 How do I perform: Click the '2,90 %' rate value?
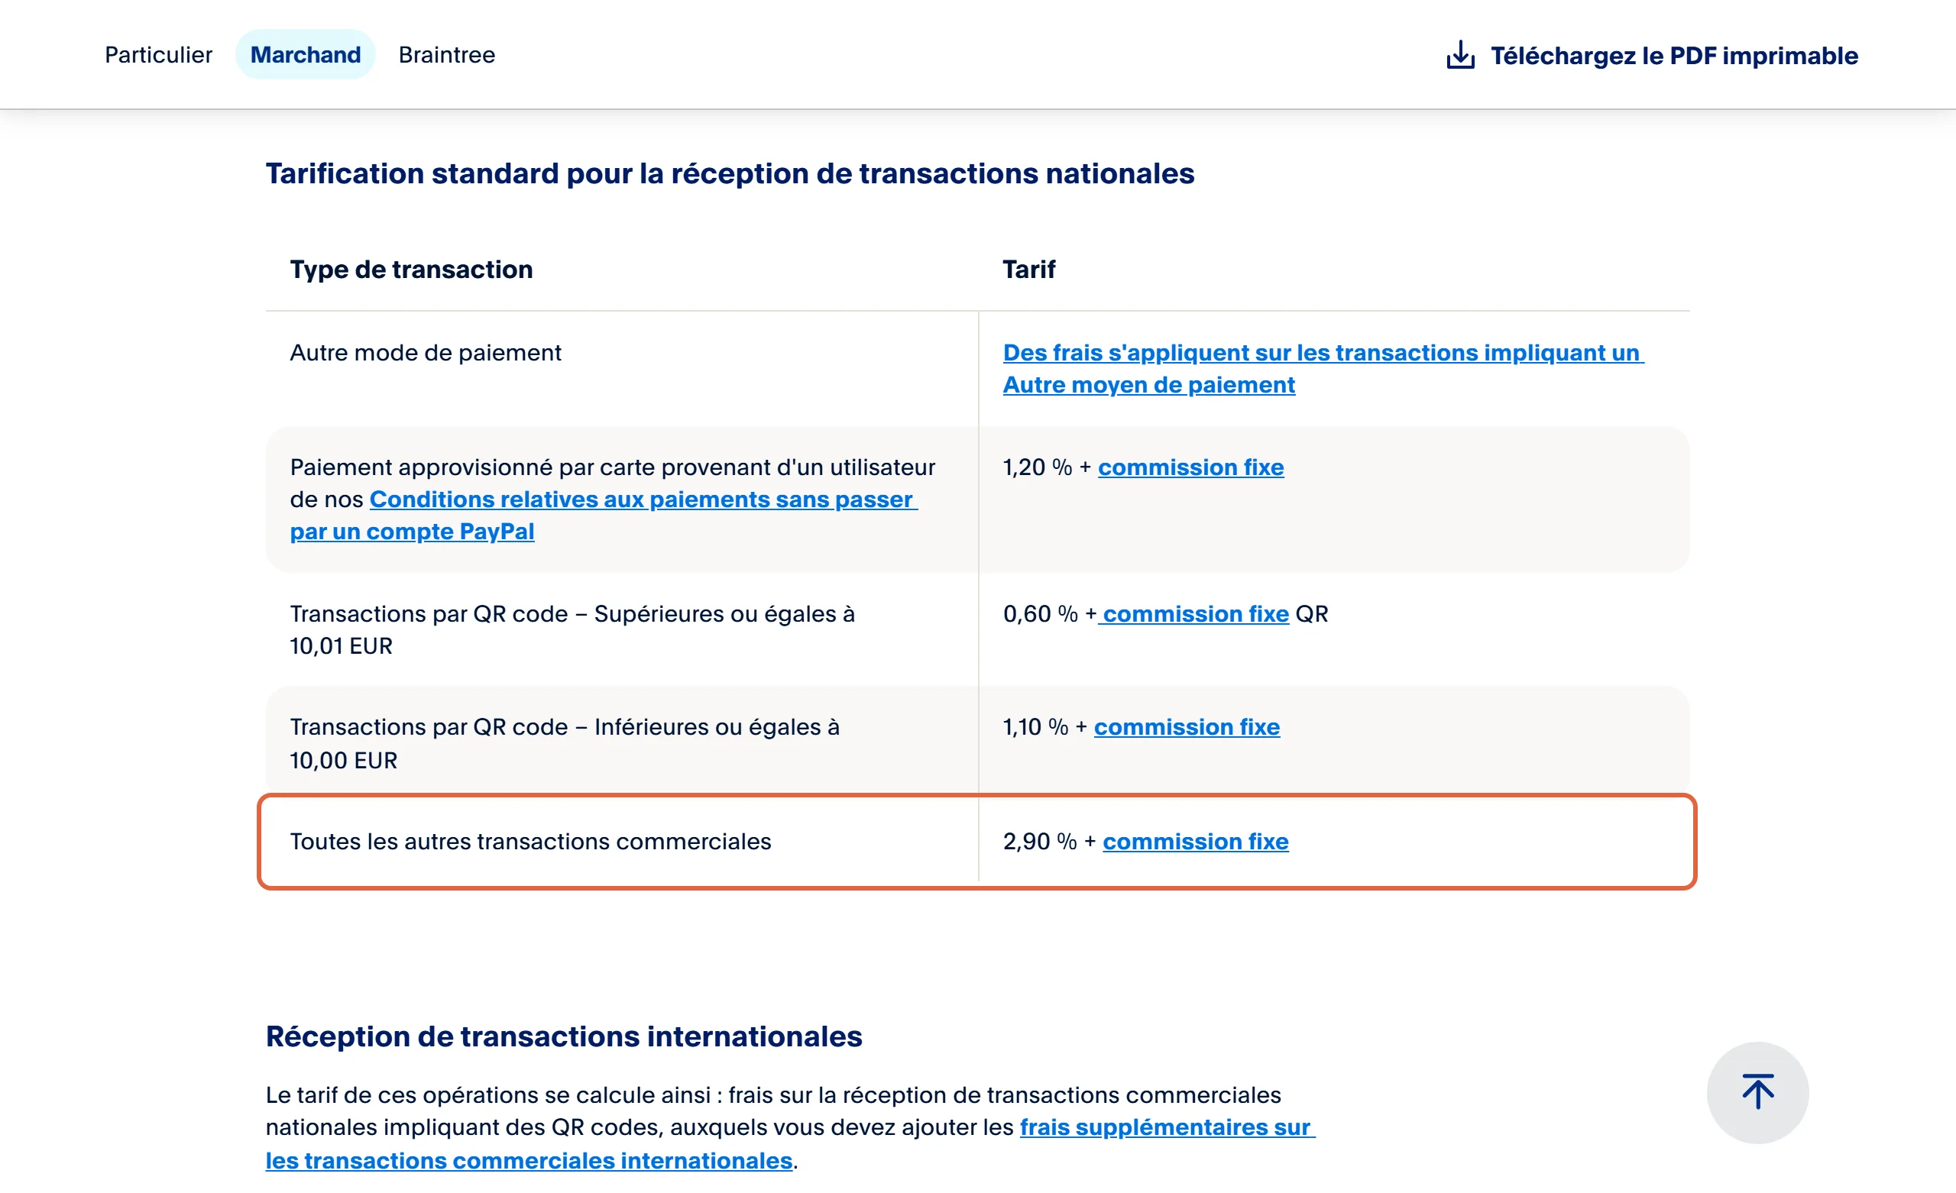1040,842
